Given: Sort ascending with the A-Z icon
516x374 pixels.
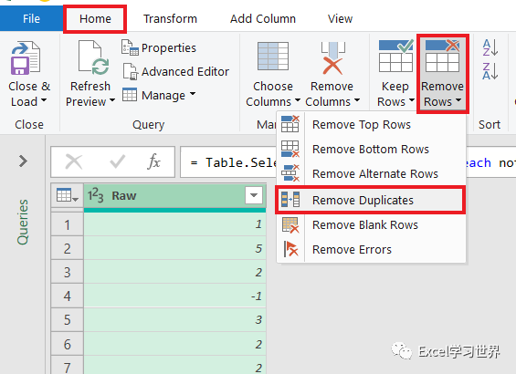Looking at the screenshot, I should pyautogui.click(x=490, y=48).
